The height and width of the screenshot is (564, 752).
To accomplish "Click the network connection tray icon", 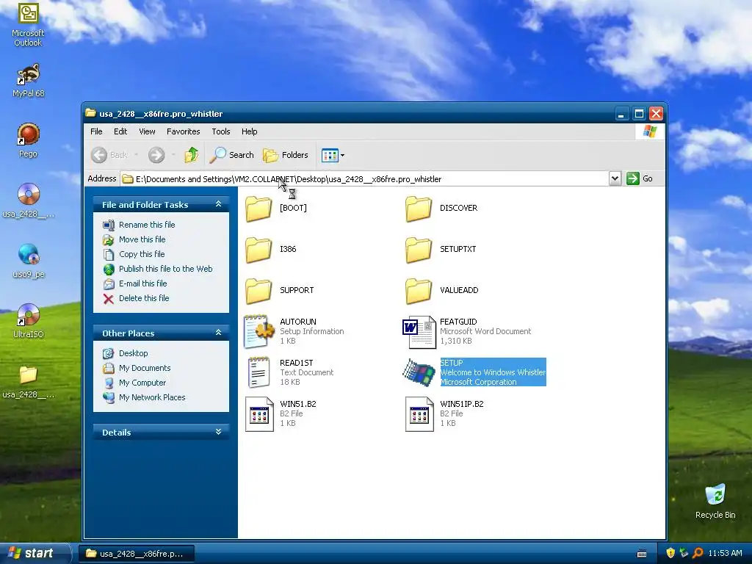I will (x=684, y=554).
